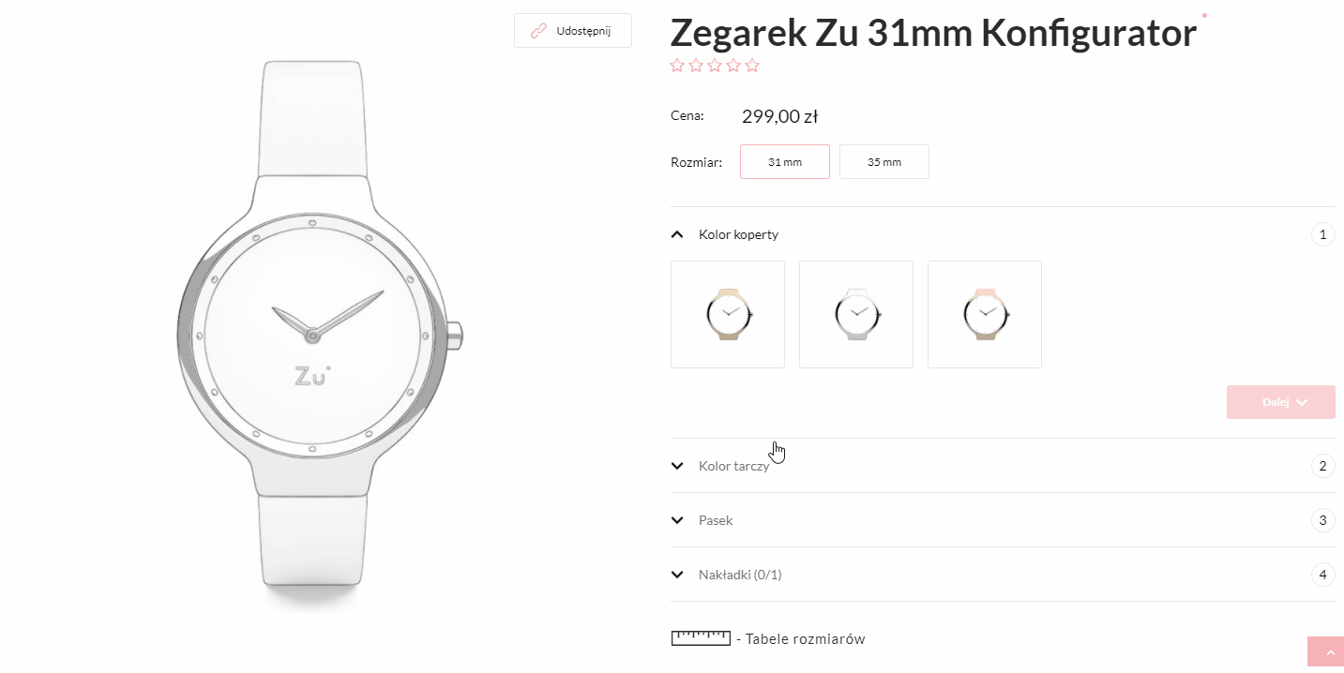
Task: Click the ruler size chart icon
Action: [x=701, y=638]
